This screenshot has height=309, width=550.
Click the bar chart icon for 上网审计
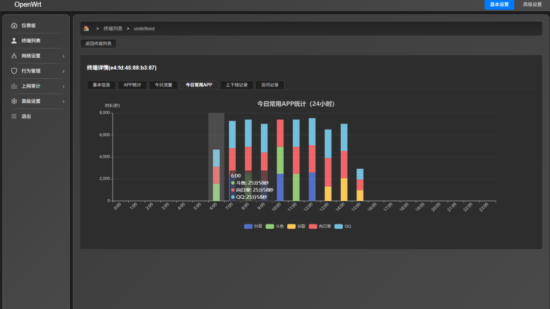coord(14,86)
